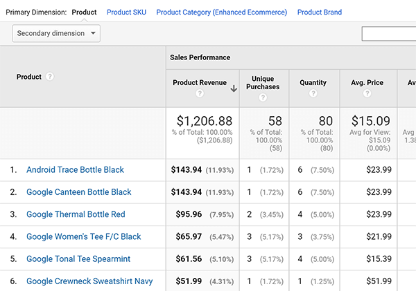Click the Sales Performance group header
Image resolution: width=416 pixels, height=291 pixels.
click(200, 57)
